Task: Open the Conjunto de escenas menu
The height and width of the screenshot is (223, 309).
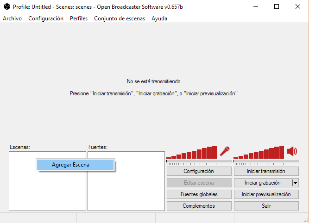Action: point(120,19)
